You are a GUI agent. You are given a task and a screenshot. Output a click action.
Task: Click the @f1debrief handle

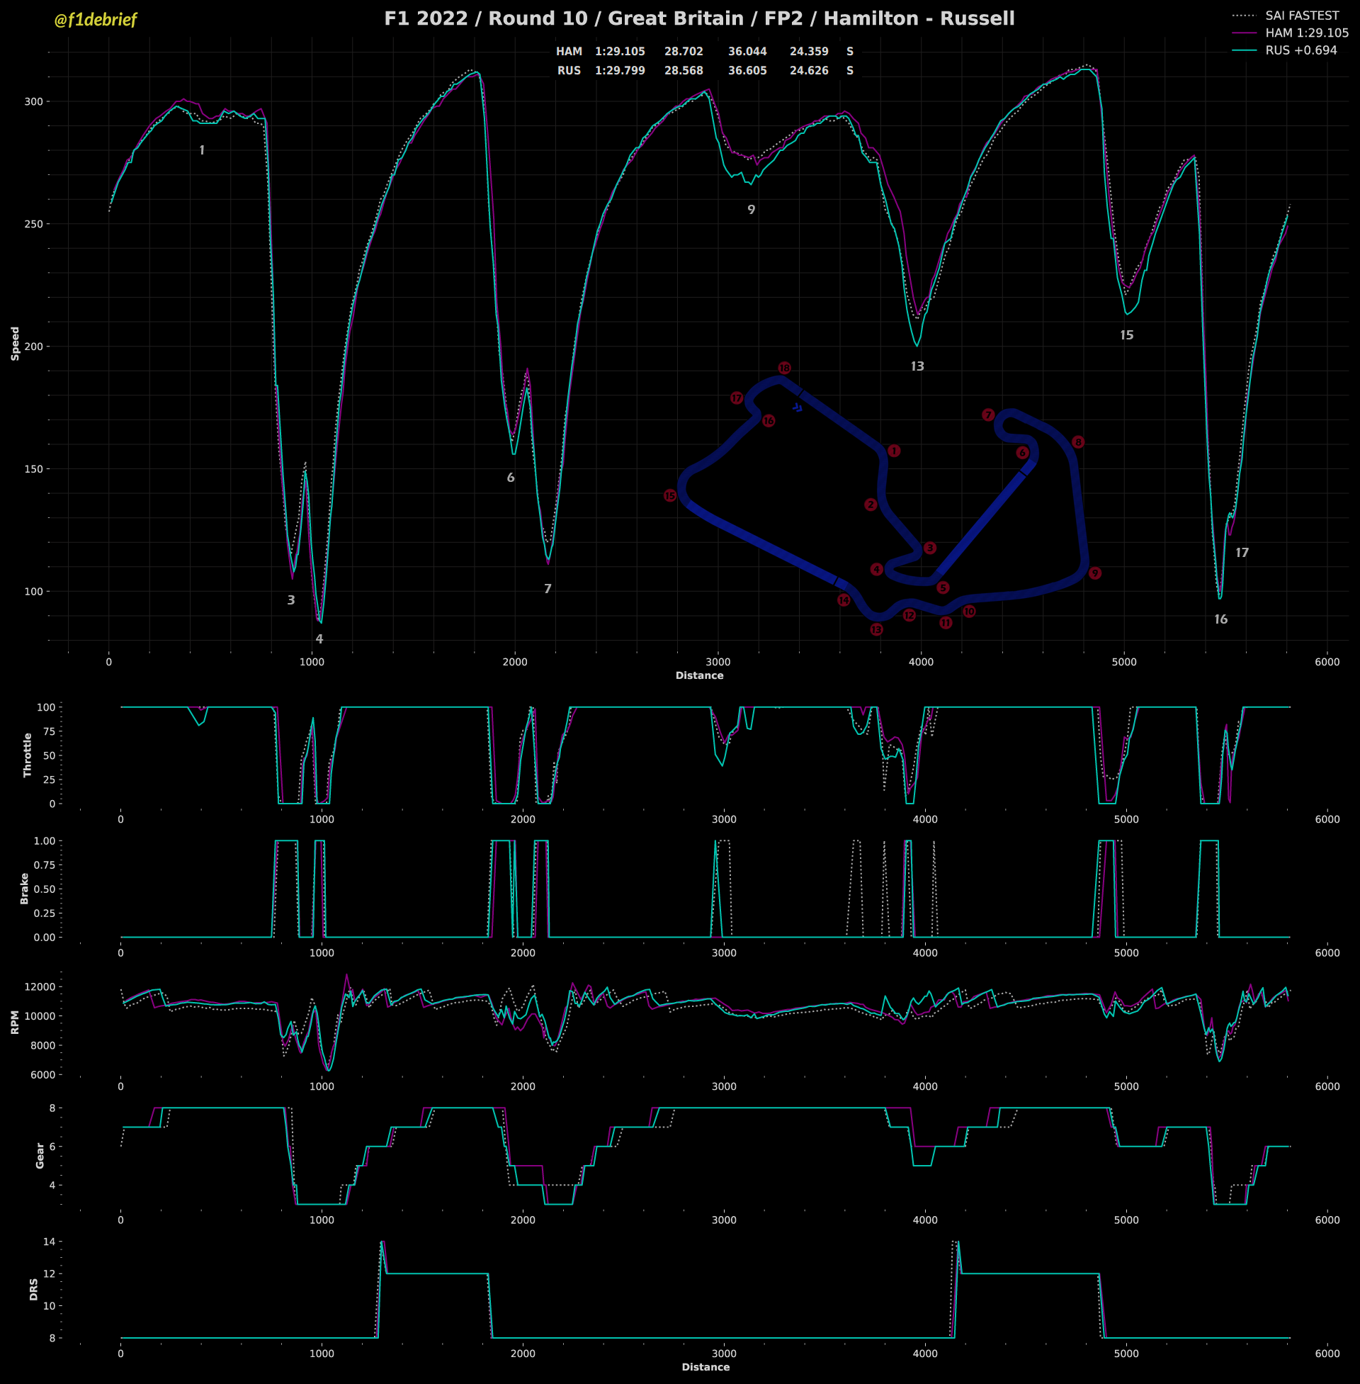click(95, 20)
